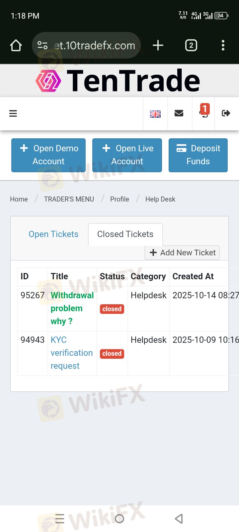Go to the Home breadcrumb link
The height and width of the screenshot is (532, 239).
pyautogui.click(x=19, y=199)
